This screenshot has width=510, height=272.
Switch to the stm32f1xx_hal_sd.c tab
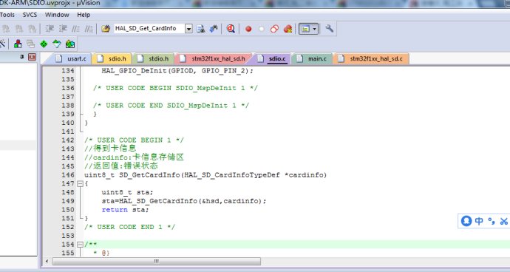click(372, 59)
